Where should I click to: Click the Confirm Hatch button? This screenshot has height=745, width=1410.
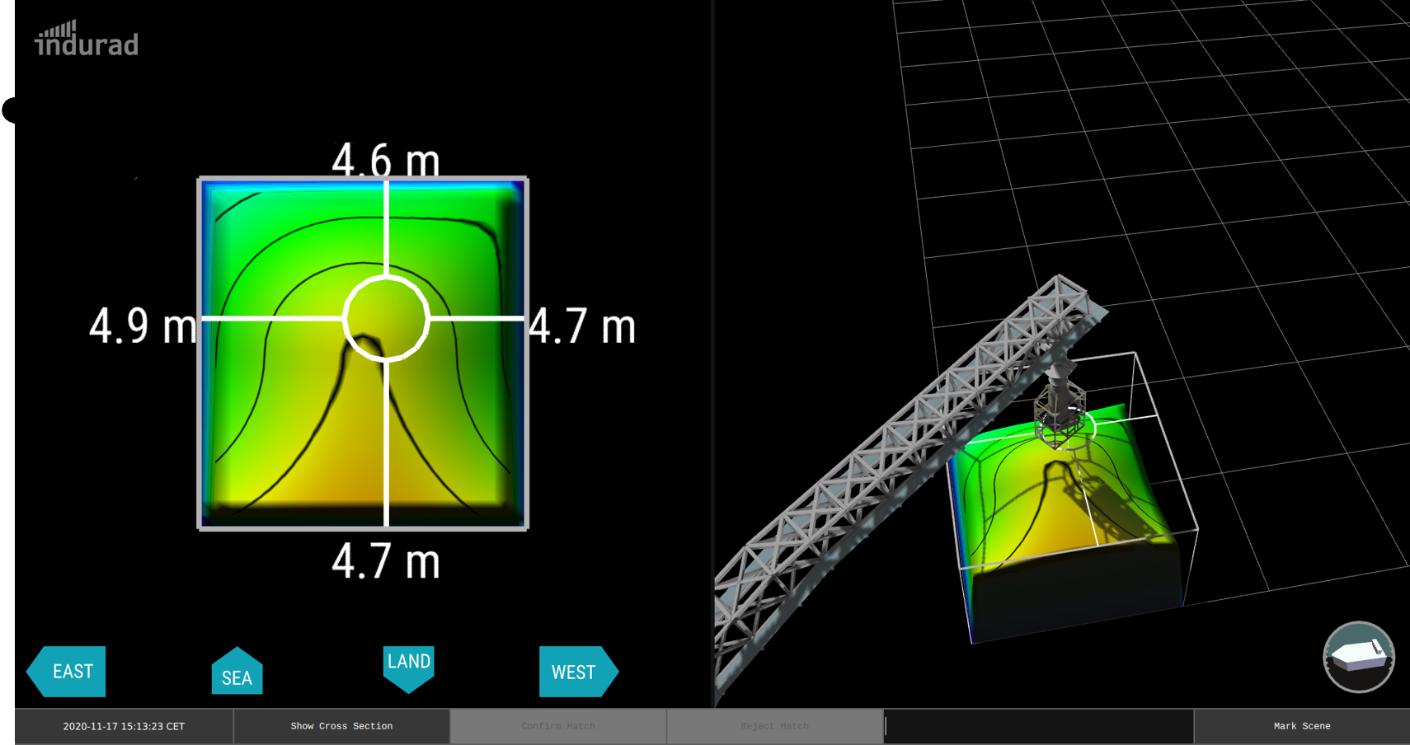point(557,726)
